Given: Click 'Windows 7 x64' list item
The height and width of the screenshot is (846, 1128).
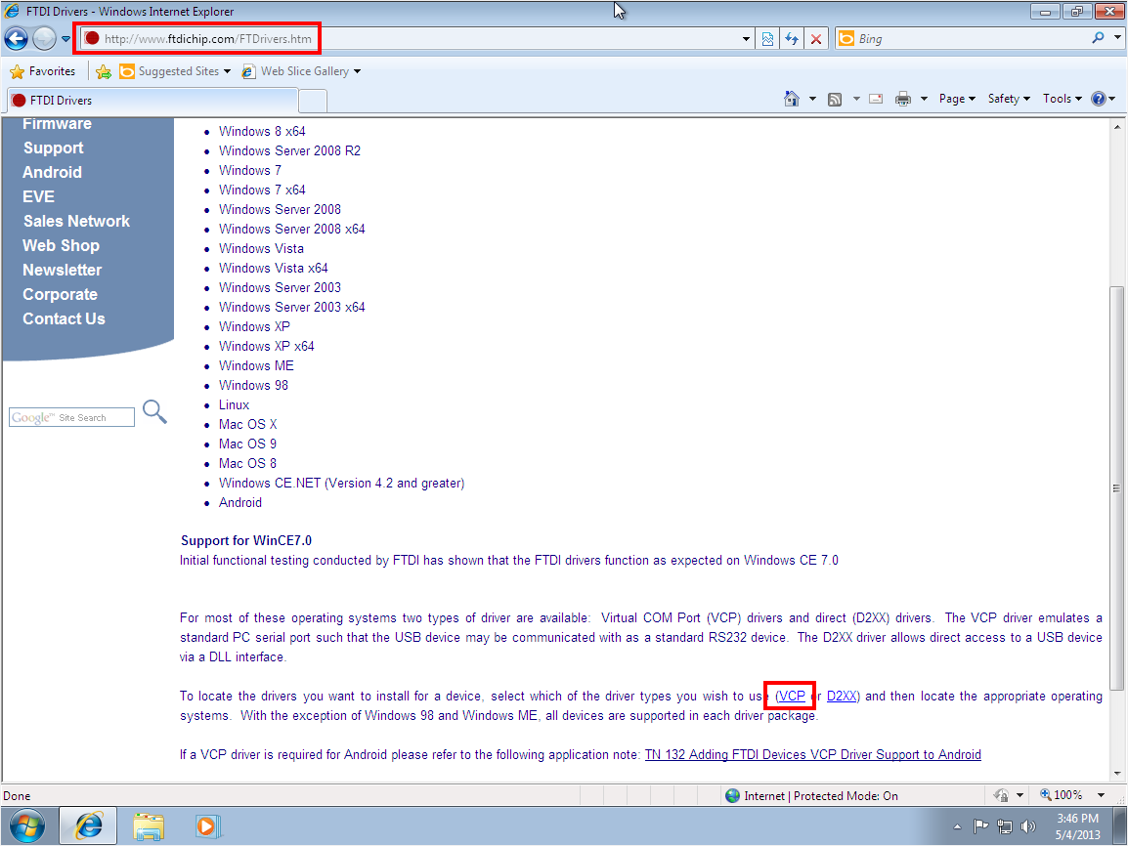Looking at the screenshot, I should point(262,190).
